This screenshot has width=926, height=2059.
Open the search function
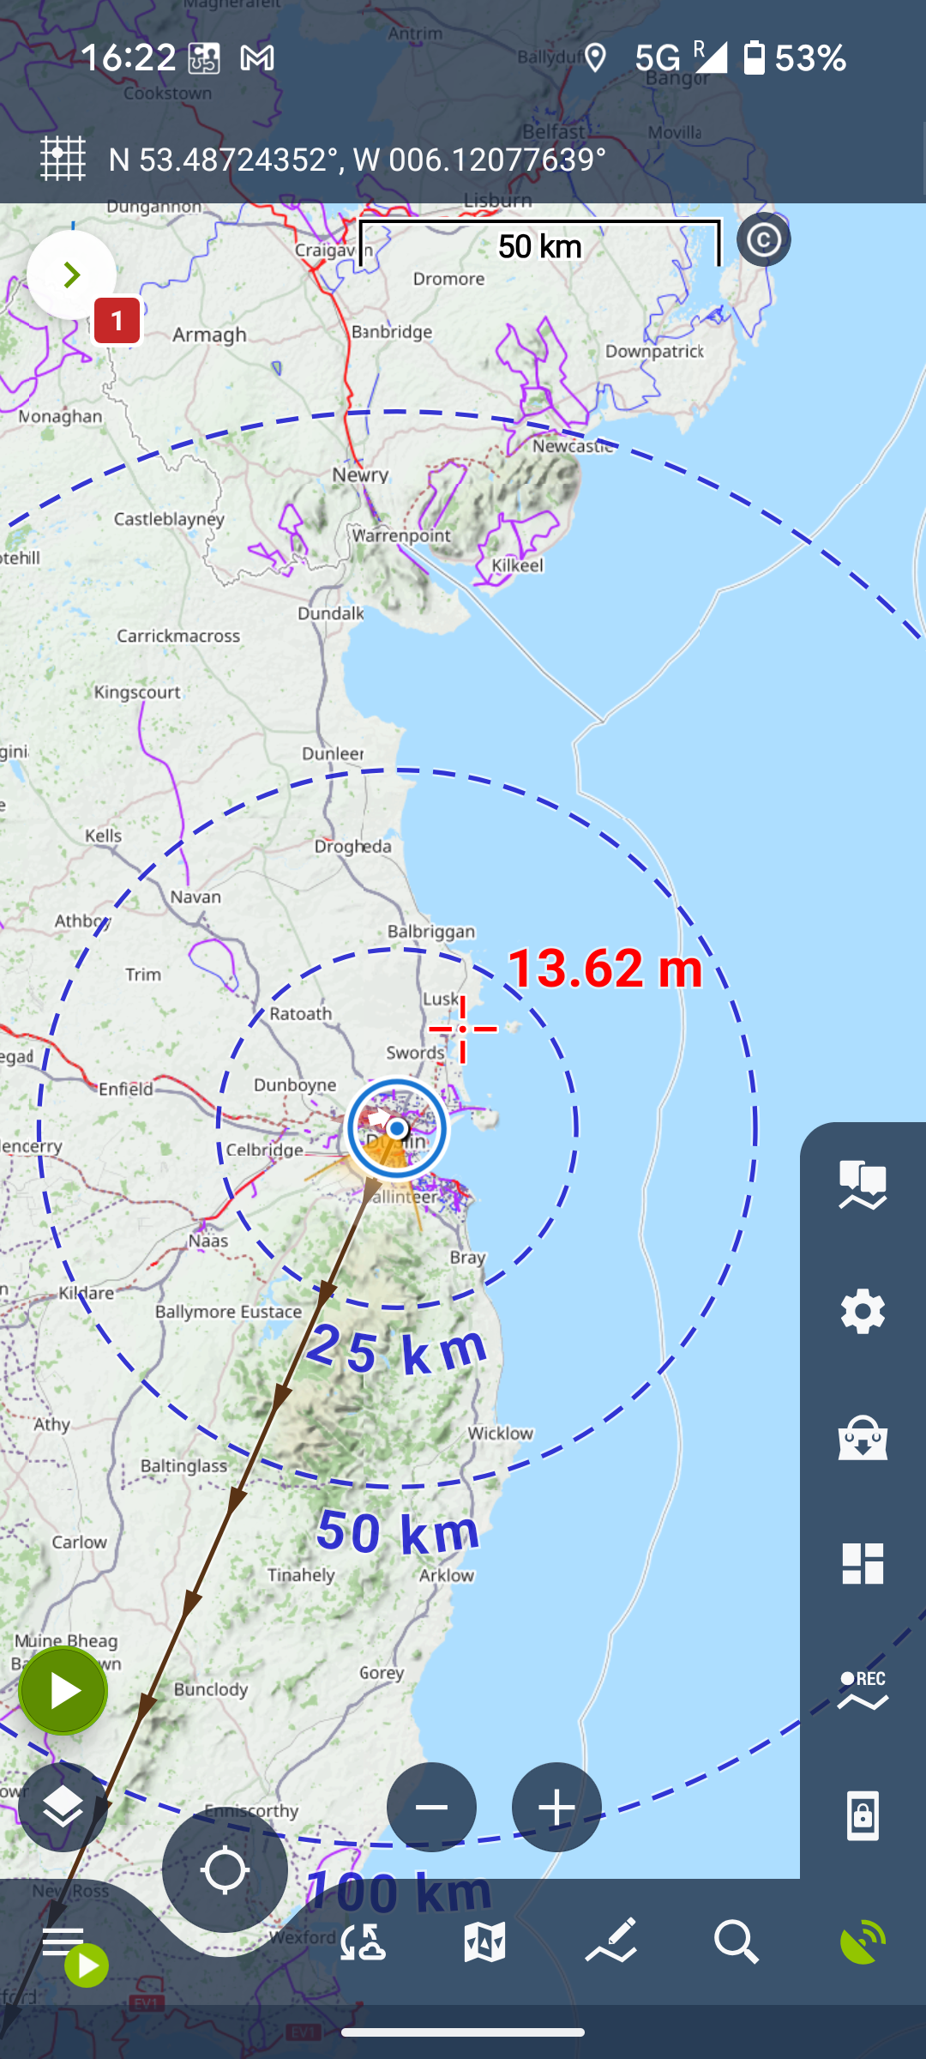pyautogui.click(x=737, y=1942)
